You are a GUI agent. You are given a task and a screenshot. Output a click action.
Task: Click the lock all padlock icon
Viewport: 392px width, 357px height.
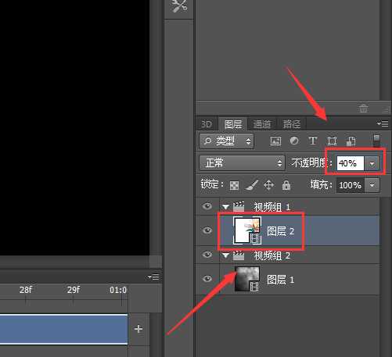pos(286,185)
